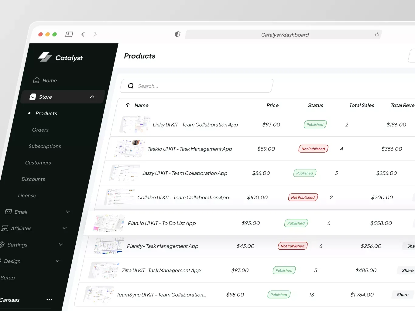This screenshot has width=415, height=311.
Task: Click the Published badge for Zilta UI KIT
Action: [x=284, y=270]
